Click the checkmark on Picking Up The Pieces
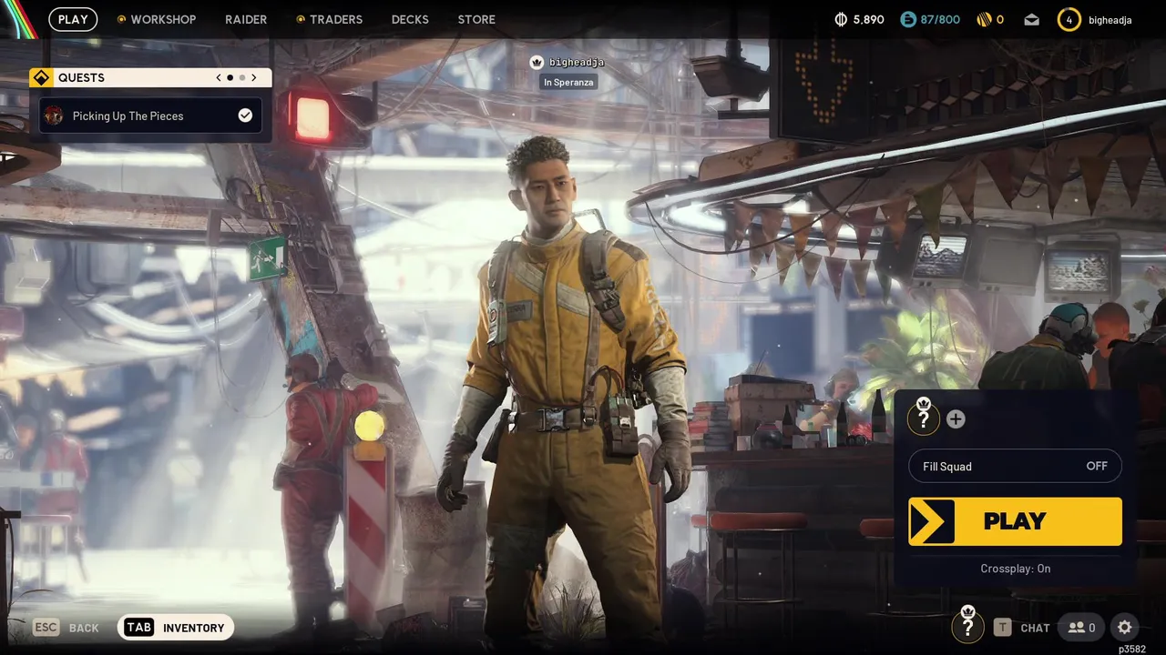 pyautogui.click(x=245, y=116)
